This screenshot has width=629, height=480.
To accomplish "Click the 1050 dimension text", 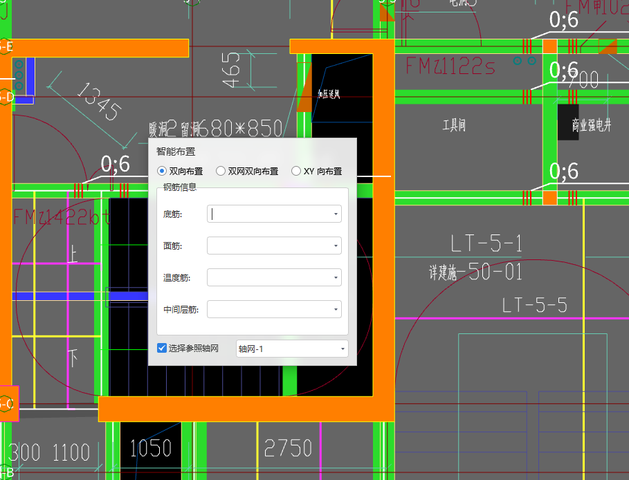I will [151, 448].
